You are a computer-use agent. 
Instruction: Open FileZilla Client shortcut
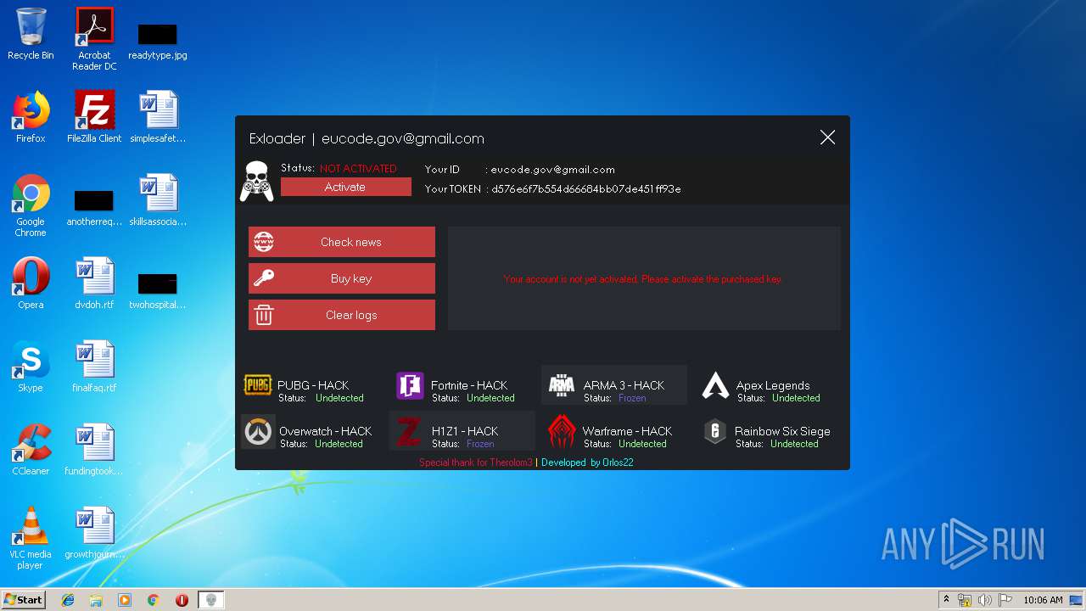pos(94,116)
